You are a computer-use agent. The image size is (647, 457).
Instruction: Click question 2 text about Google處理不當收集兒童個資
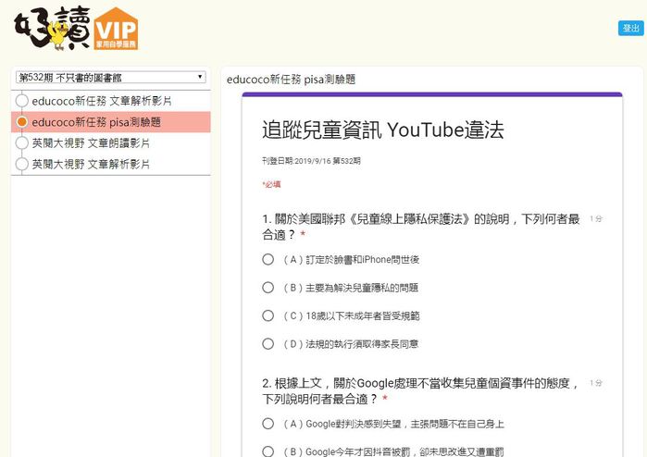coord(420,390)
